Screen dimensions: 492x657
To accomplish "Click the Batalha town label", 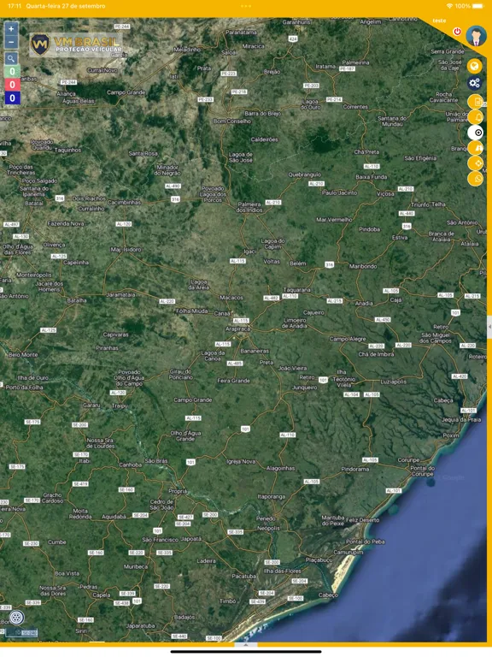I will (77, 300).
